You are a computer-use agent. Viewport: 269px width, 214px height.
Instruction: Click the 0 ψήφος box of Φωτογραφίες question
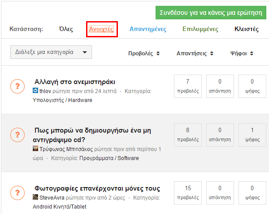pos(252,193)
